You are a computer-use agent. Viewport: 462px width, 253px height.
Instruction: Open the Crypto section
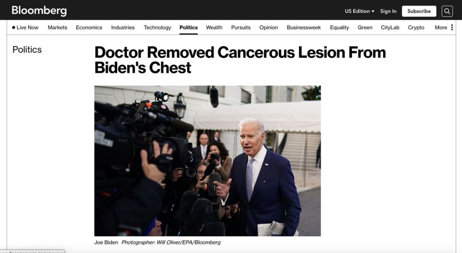pos(416,27)
